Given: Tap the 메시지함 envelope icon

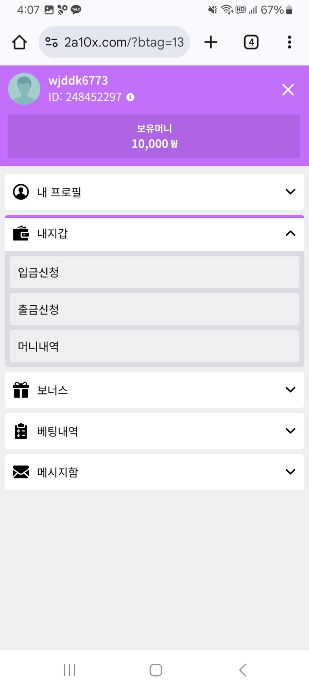Looking at the screenshot, I should (21, 472).
